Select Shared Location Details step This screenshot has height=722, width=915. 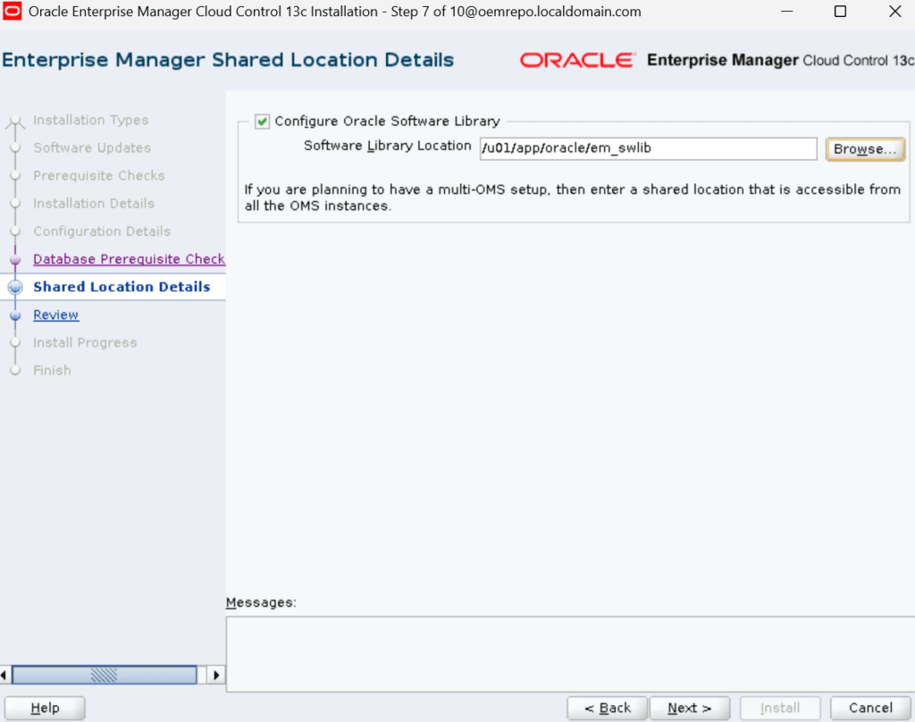pos(122,287)
